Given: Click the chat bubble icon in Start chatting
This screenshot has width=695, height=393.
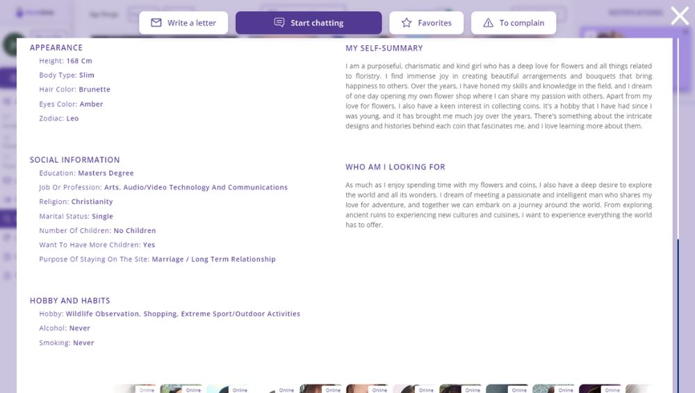Looking at the screenshot, I should click(x=279, y=23).
